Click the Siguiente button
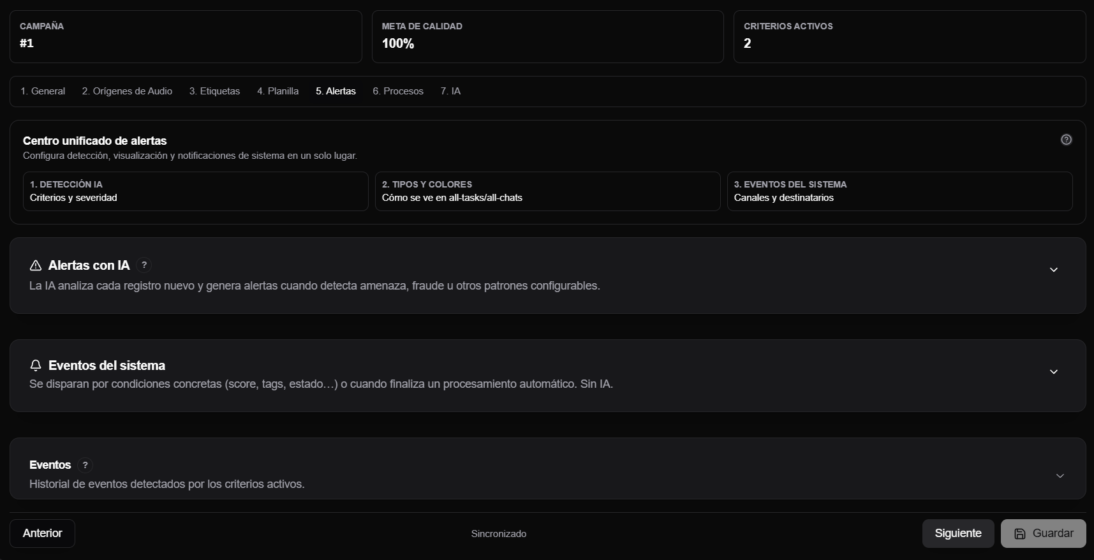Image resolution: width=1094 pixels, height=560 pixels. coord(958,533)
